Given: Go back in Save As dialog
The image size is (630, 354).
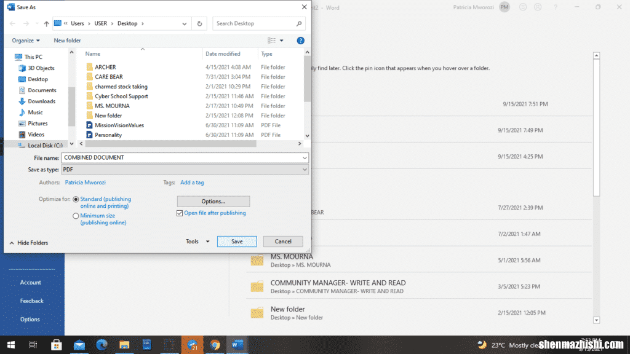Looking at the screenshot, I should [x=12, y=24].
